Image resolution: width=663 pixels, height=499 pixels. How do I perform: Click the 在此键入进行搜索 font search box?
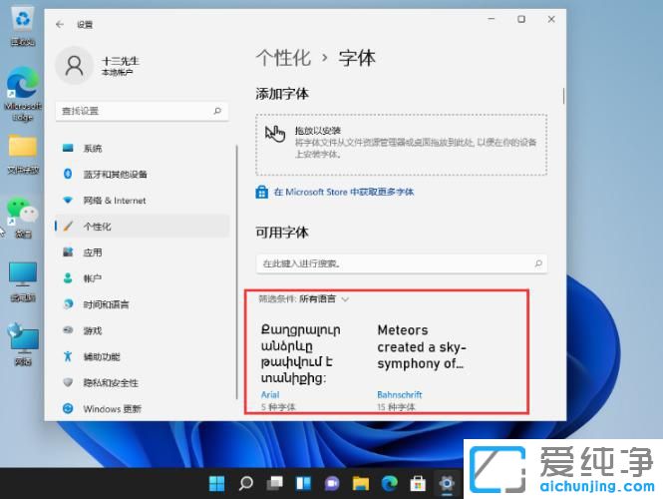(401, 263)
